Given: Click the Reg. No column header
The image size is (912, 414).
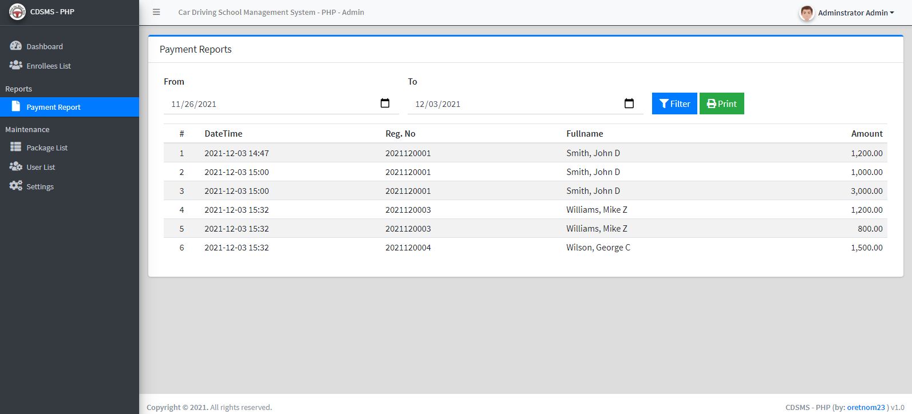Looking at the screenshot, I should coord(400,133).
